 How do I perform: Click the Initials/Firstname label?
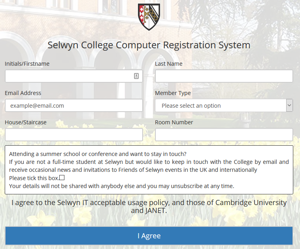click(x=27, y=64)
